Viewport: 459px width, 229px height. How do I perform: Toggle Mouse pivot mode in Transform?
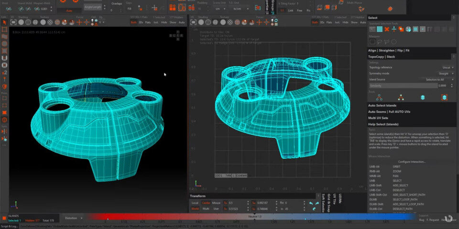(x=216, y=203)
